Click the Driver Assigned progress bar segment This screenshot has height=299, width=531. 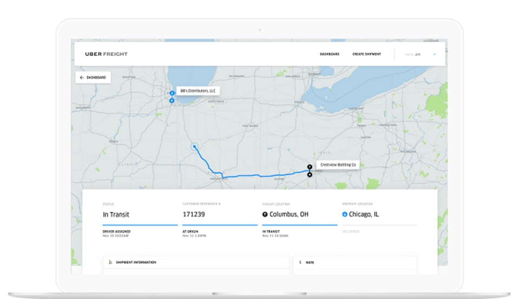pos(140,225)
